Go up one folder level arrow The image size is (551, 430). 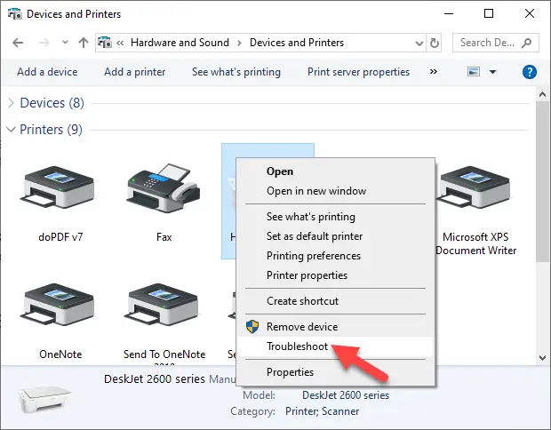click(x=83, y=43)
